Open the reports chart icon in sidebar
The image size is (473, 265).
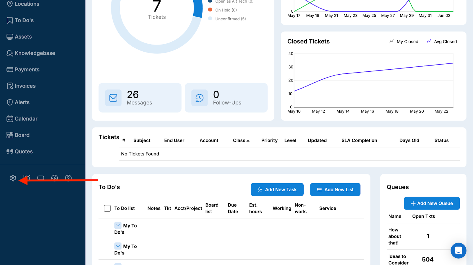click(x=27, y=178)
